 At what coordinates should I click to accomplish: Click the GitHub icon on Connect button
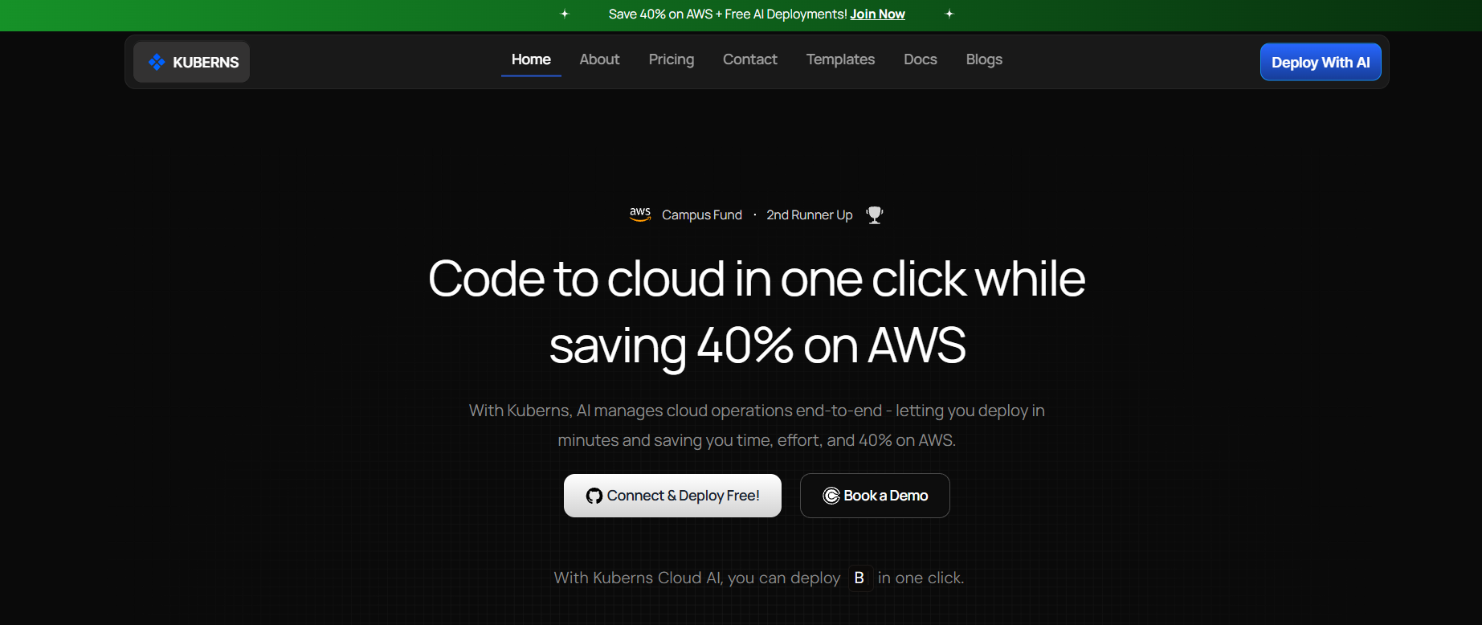pos(594,496)
